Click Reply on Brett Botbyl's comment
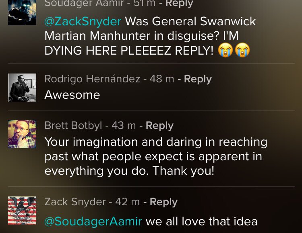This screenshot has width=302, height=233. 159,125
